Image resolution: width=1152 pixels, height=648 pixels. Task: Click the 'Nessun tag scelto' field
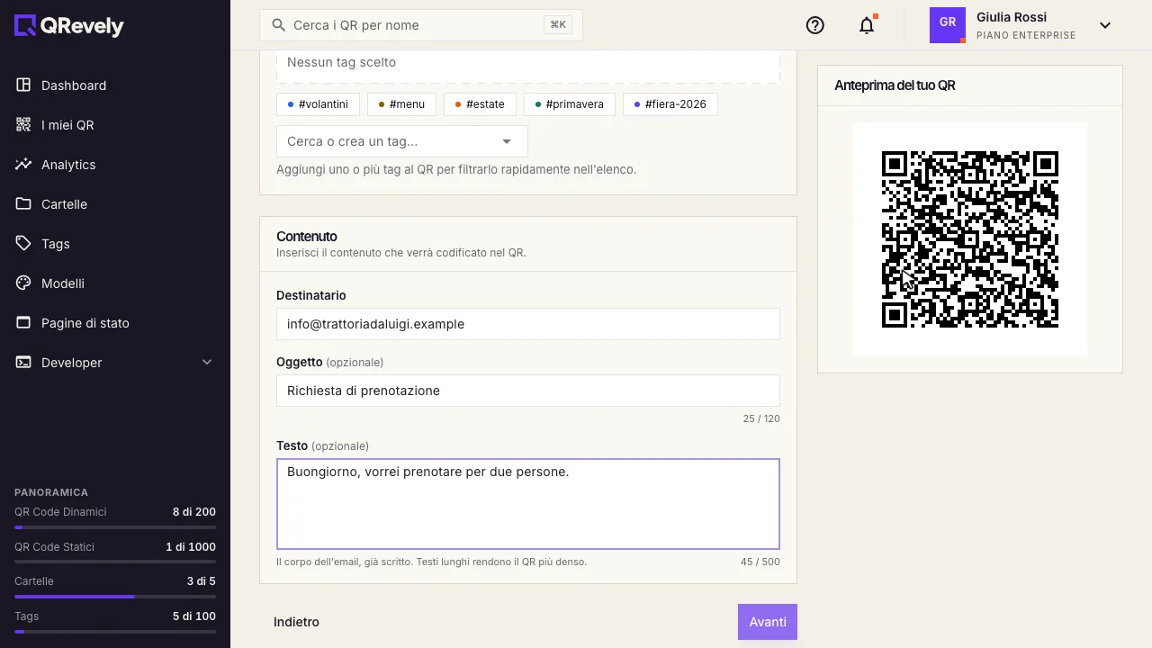[x=528, y=65]
